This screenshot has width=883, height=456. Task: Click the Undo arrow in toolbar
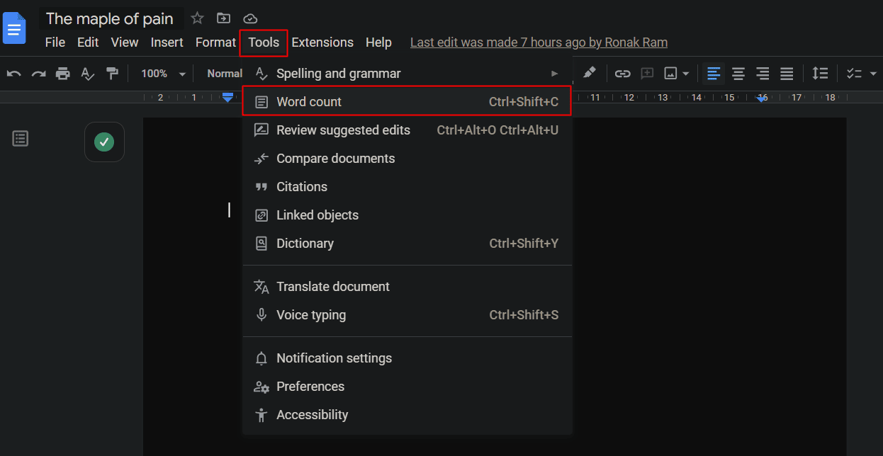[13, 74]
